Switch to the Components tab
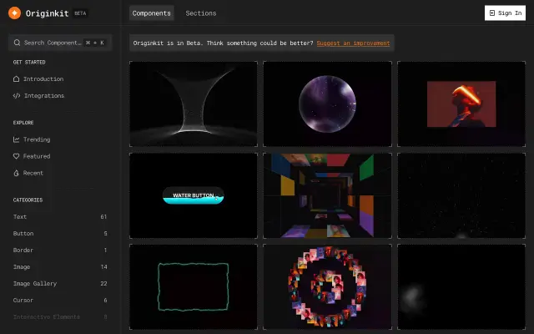This screenshot has height=334, width=534. coord(152,13)
